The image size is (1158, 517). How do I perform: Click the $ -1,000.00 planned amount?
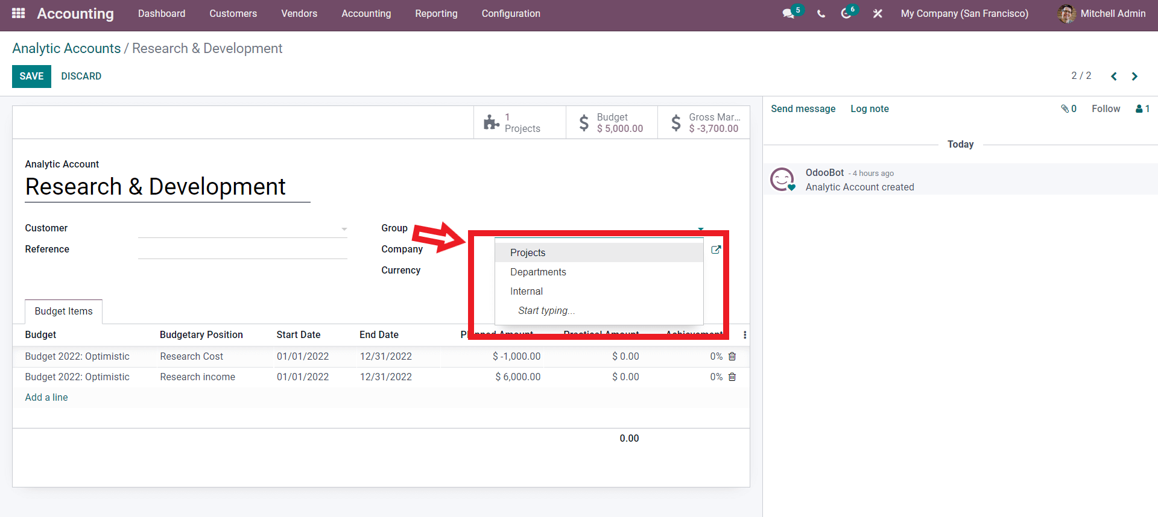click(516, 356)
